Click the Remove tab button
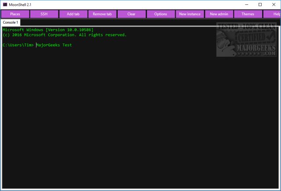The image size is (281, 191). click(x=102, y=14)
